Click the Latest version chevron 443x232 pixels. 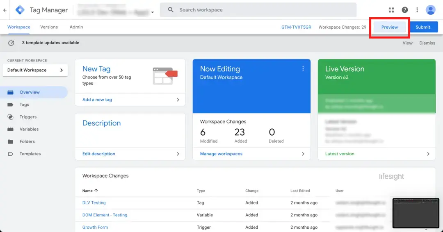pyautogui.click(x=428, y=154)
